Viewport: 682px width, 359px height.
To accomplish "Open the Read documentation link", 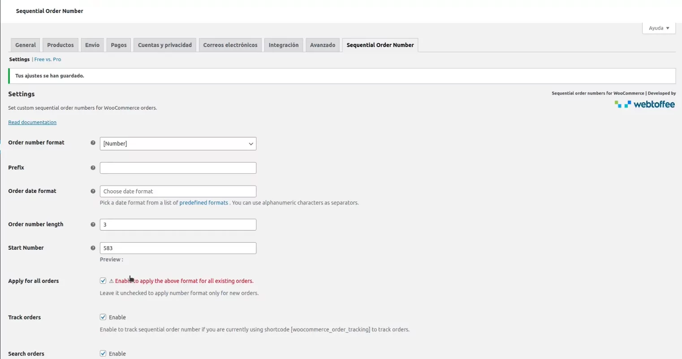I will (32, 122).
